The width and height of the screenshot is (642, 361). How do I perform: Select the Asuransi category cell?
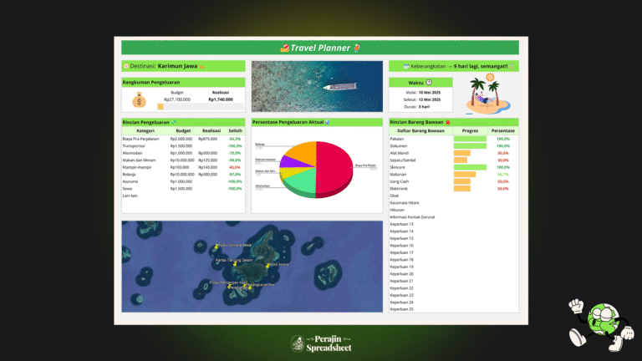tap(130, 181)
